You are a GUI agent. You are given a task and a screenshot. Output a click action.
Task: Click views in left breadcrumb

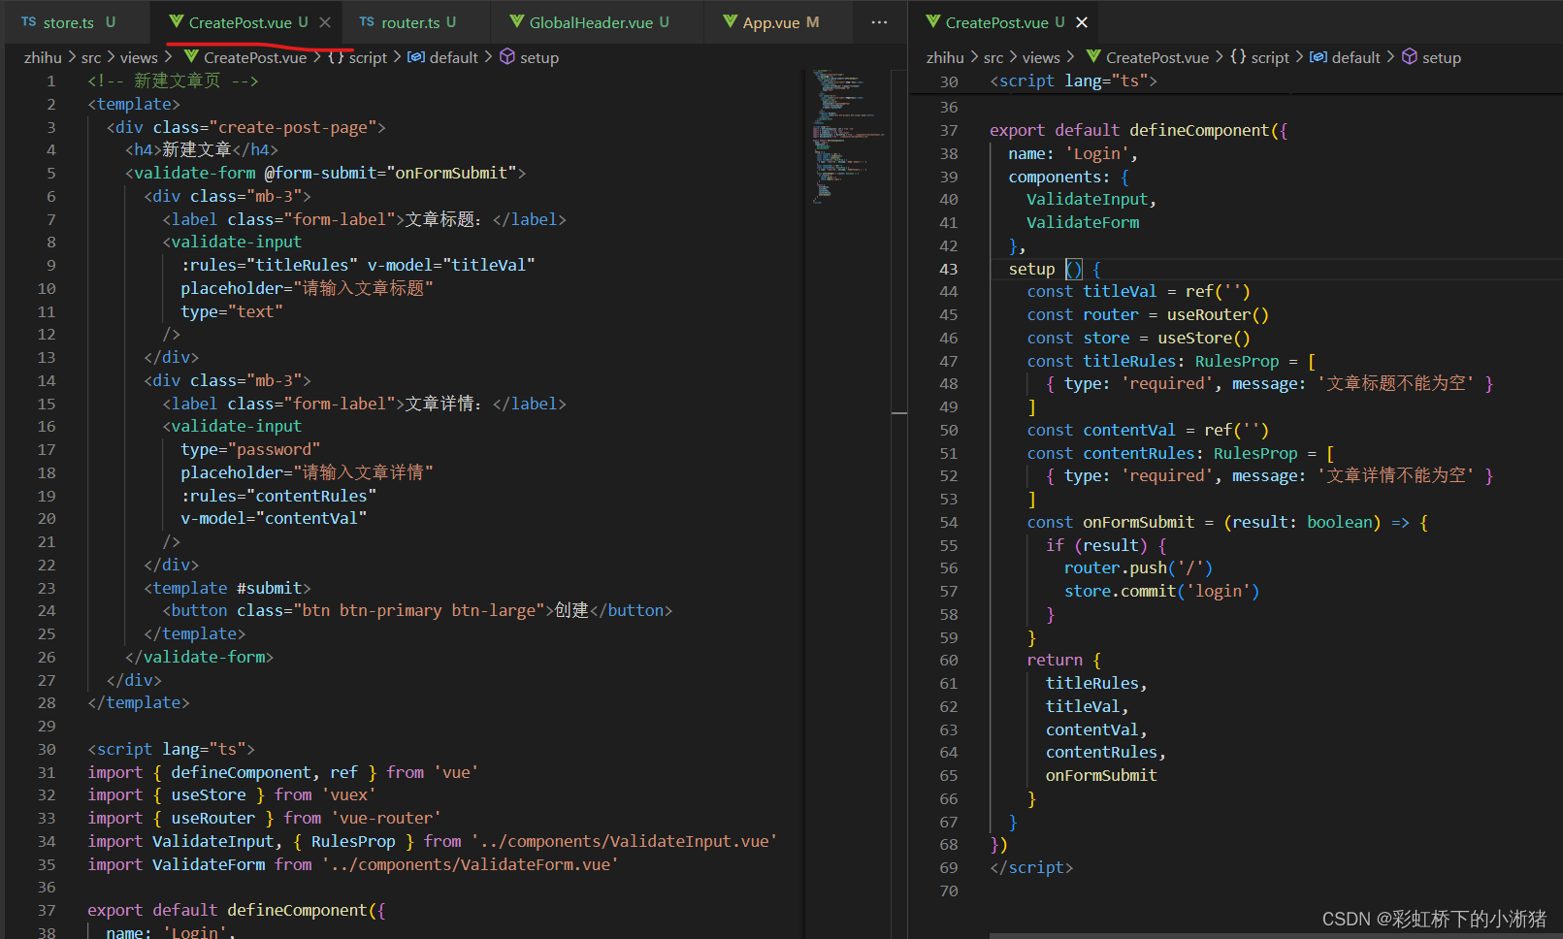click(139, 58)
